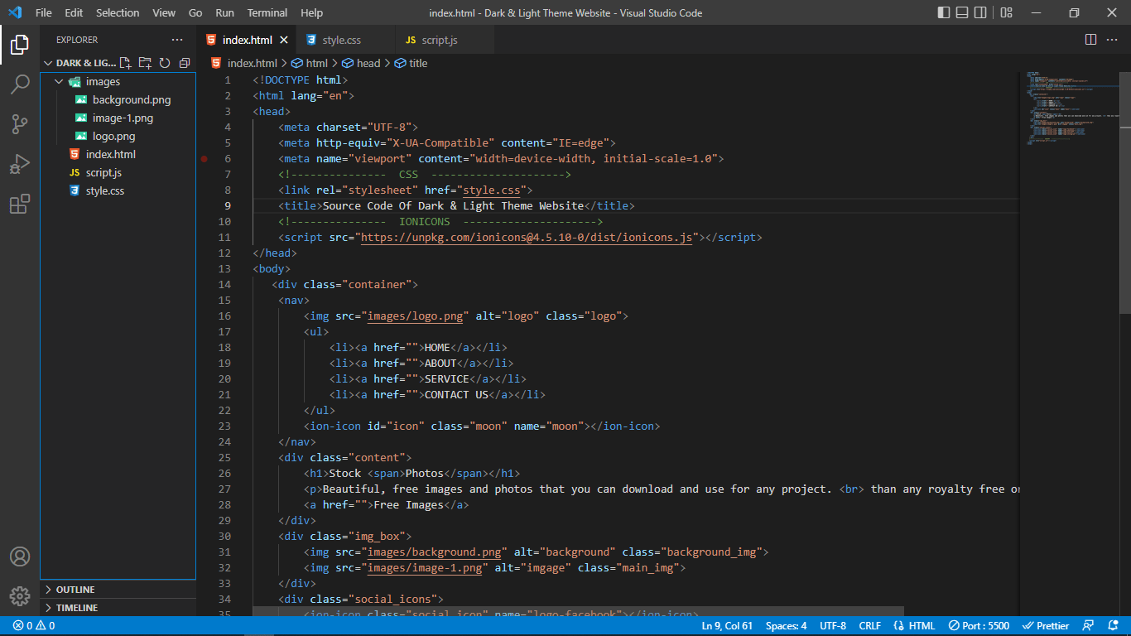Toggle the bottom panel layout icon
Screen dimensions: 1131x636
(x=963, y=12)
